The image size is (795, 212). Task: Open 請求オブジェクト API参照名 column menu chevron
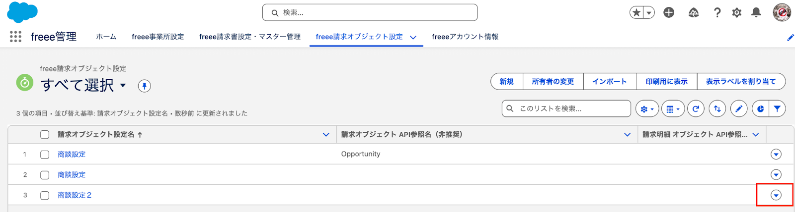point(628,135)
